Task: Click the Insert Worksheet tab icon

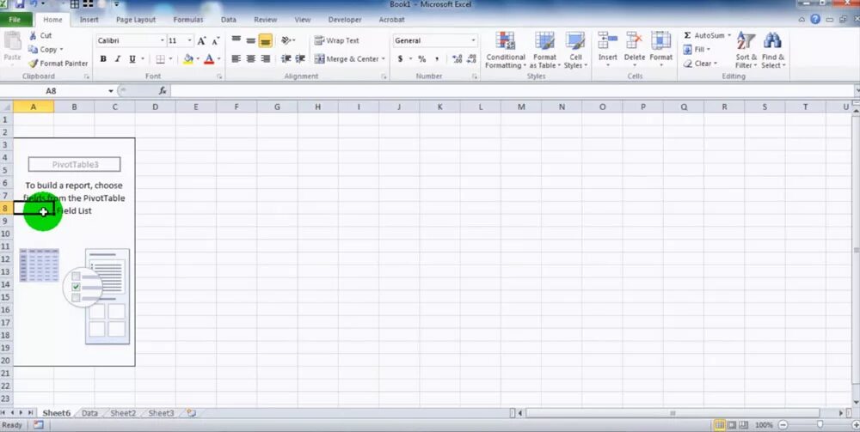Action: [x=192, y=413]
